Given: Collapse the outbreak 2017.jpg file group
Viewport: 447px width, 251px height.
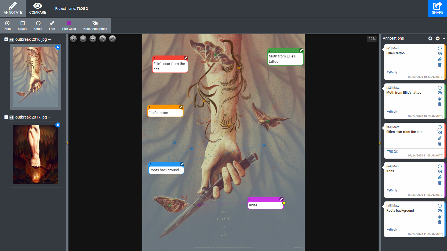Looking at the screenshot, I should (x=6, y=117).
